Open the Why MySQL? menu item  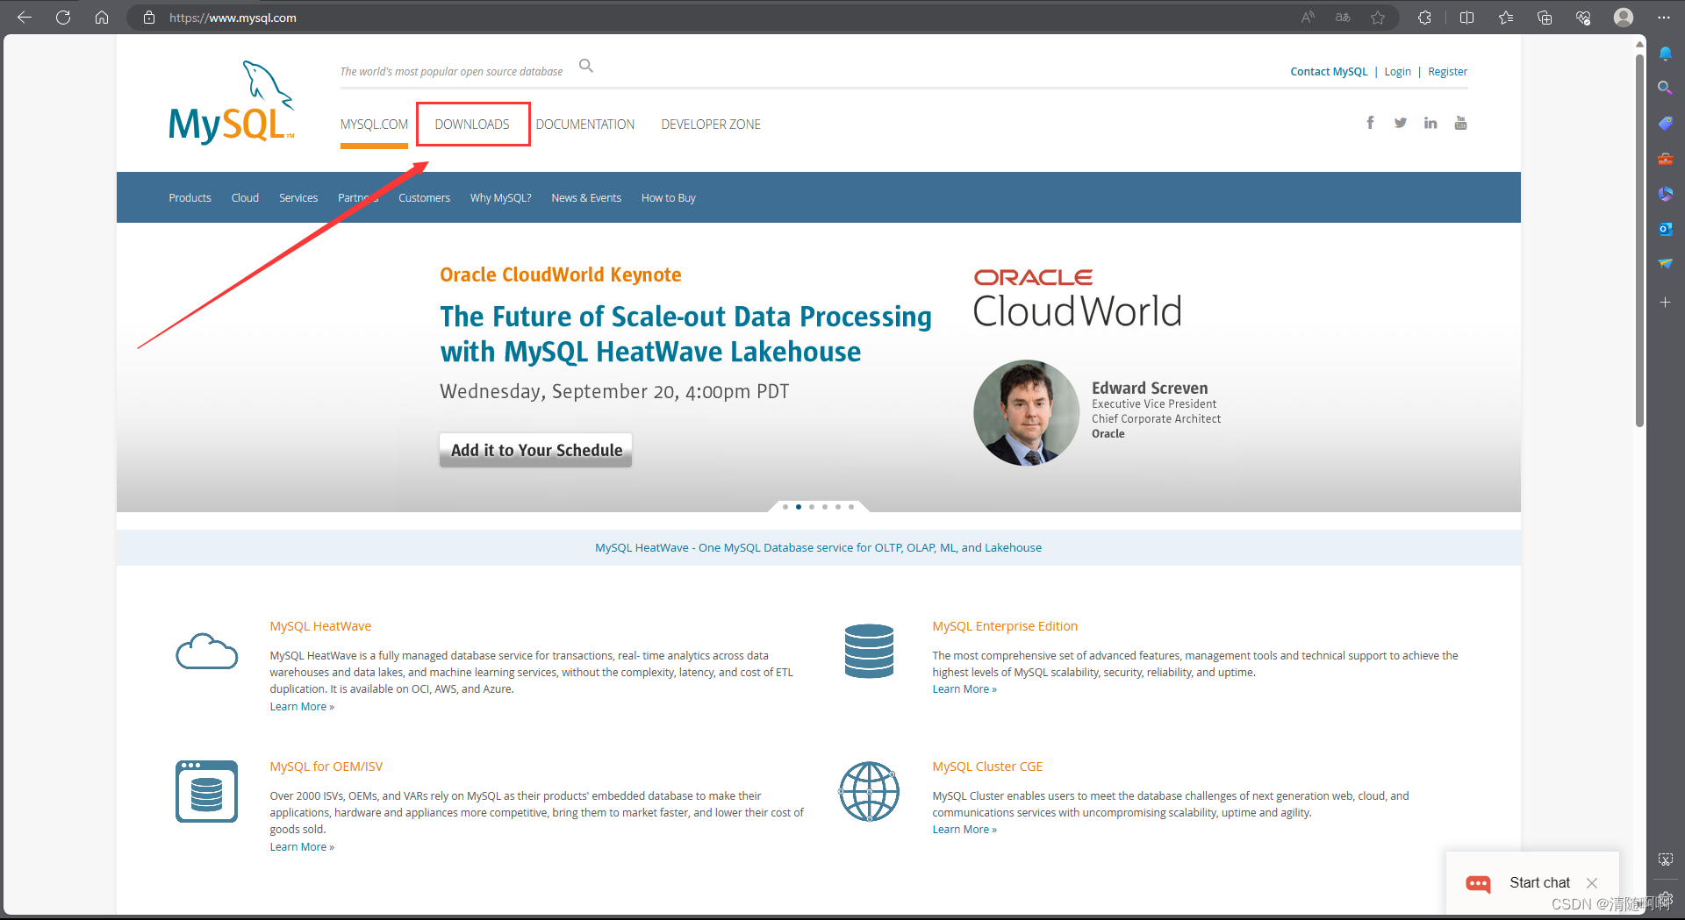[500, 198]
